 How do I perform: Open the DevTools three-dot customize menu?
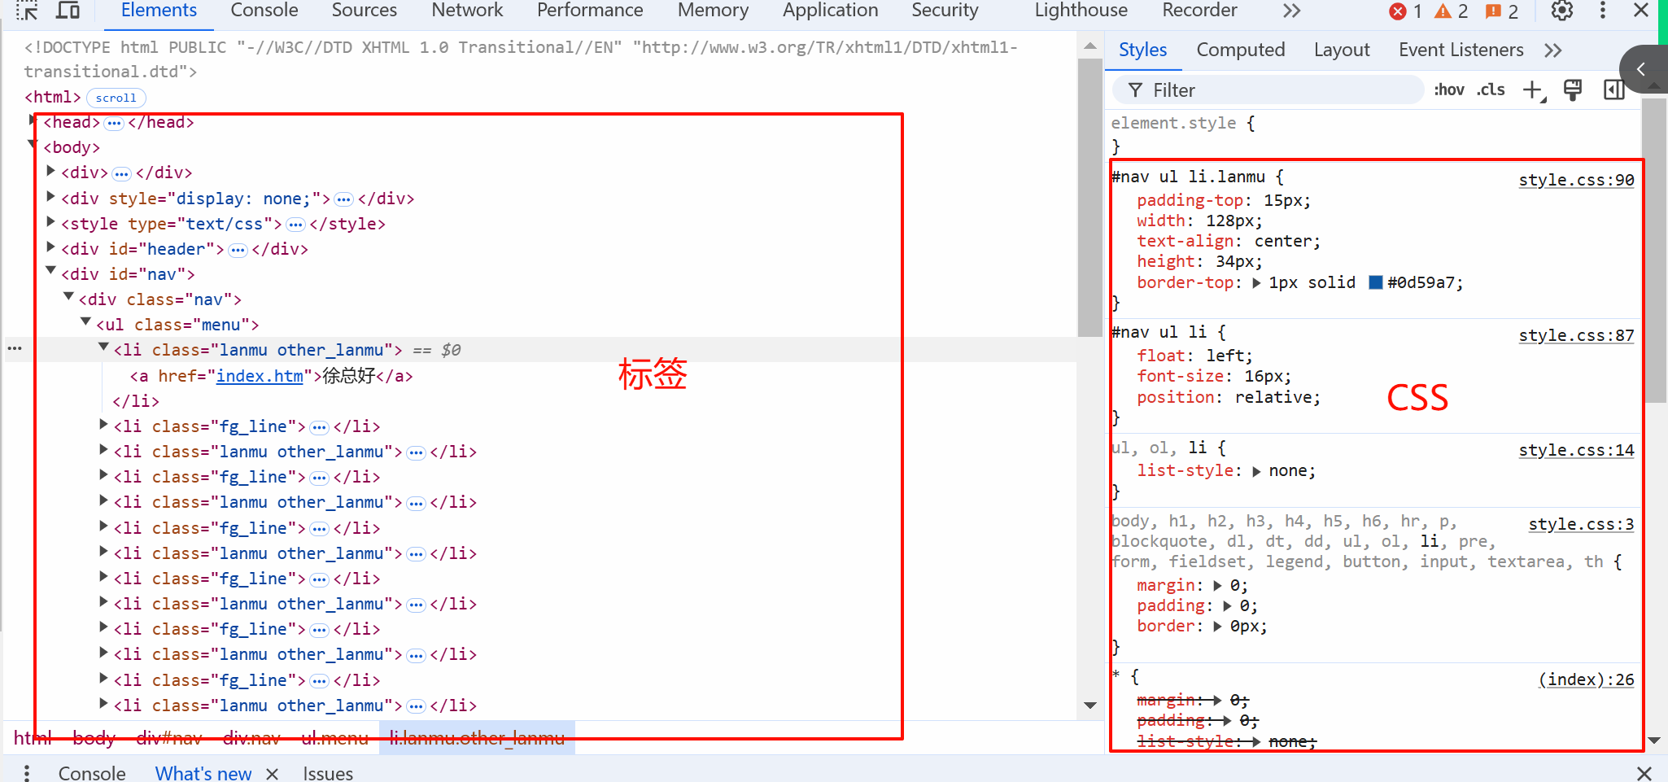(x=1603, y=10)
